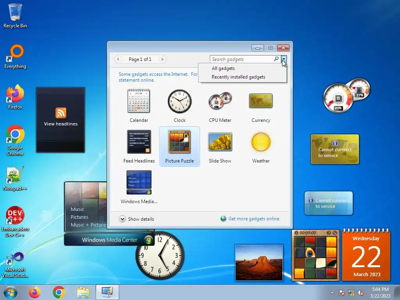The height and width of the screenshot is (300, 400).
Task: Maximize the gadget gallery window
Action: [270, 48]
